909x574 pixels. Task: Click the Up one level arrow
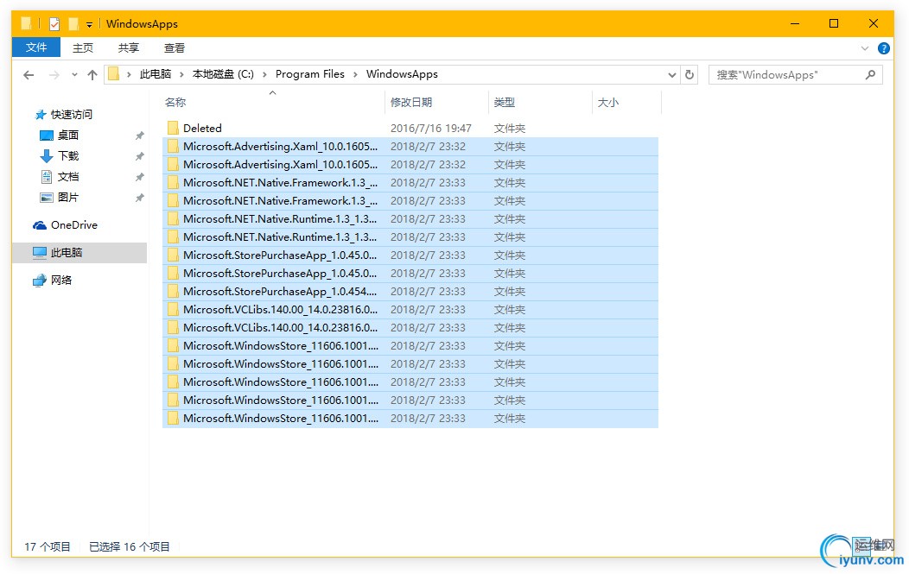coord(92,75)
